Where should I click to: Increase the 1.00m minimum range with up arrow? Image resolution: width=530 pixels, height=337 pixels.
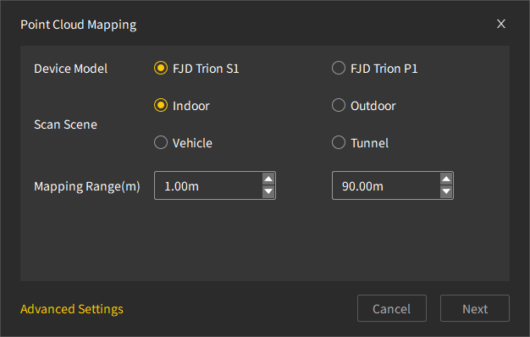[x=268, y=180]
